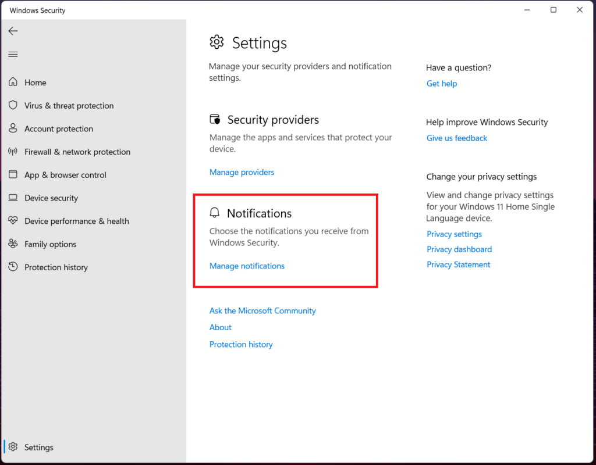Screen dimensions: 596x465
Task: Click the Protection history link in main pane
Action: [x=241, y=344]
